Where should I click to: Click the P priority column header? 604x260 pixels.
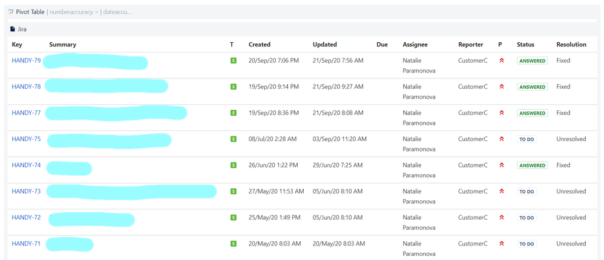(x=500, y=45)
